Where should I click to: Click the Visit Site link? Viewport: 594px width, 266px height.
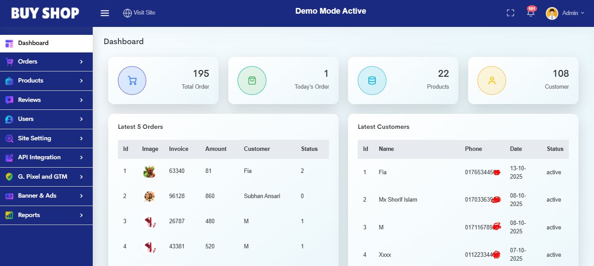[x=144, y=13]
